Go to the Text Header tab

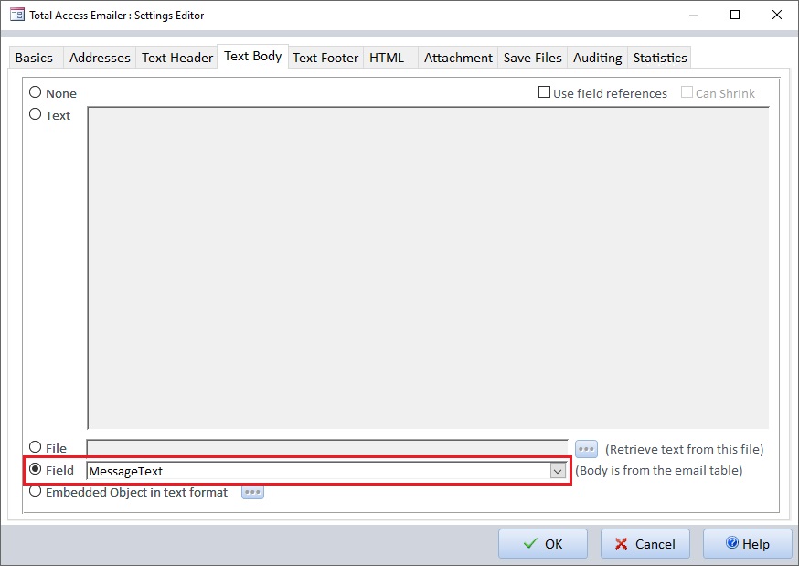[x=177, y=58]
